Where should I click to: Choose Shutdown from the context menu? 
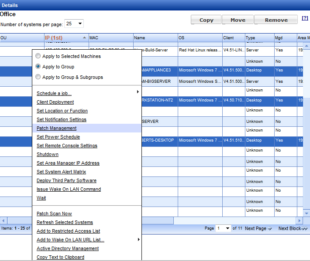[48, 154]
